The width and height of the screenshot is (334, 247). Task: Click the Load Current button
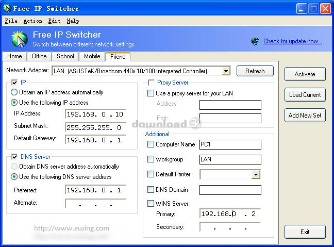pyautogui.click(x=305, y=94)
